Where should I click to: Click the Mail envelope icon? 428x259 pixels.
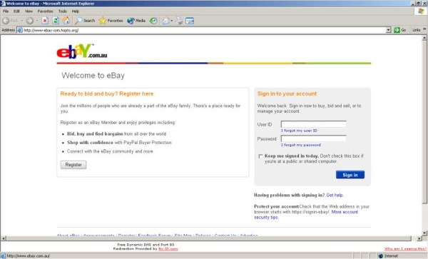[166, 21]
